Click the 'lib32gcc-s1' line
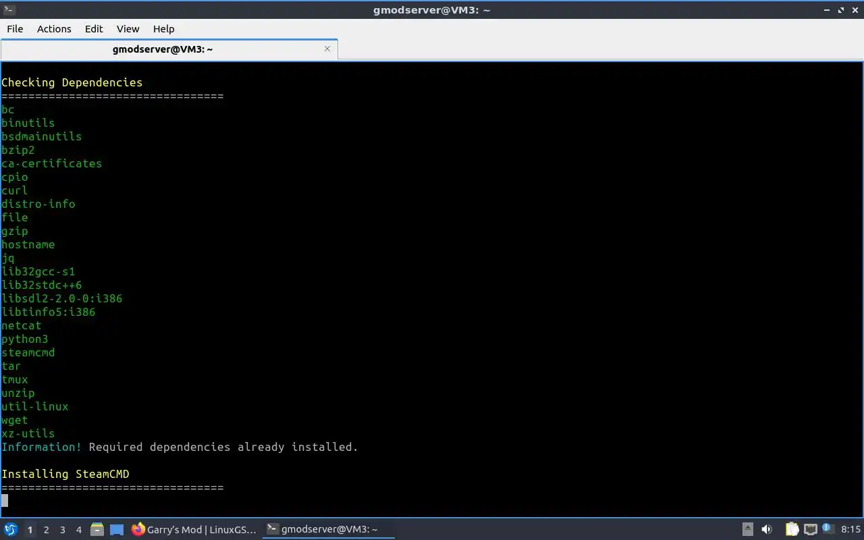 point(38,271)
